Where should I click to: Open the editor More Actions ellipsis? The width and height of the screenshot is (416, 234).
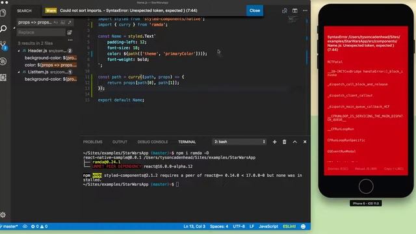point(305,10)
